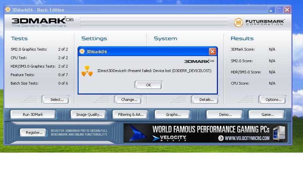Open Filtering & AA tool
Screen dimensions: 303x174
pyautogui.click(x=131, y=115)
